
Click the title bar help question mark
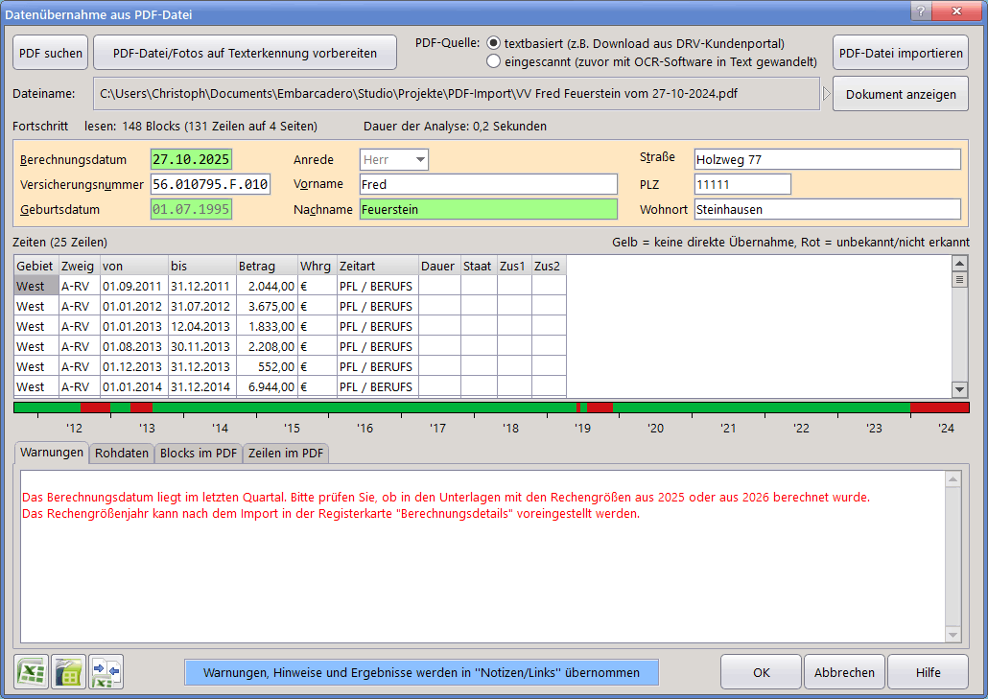click(921, 12)
